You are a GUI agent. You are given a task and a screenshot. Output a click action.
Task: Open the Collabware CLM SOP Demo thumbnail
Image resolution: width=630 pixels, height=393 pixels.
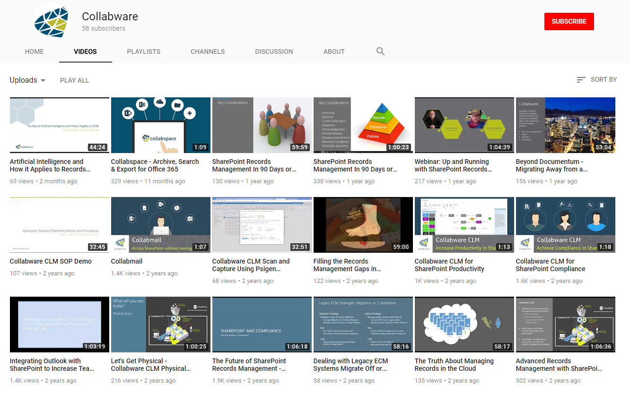coord(60,225)
